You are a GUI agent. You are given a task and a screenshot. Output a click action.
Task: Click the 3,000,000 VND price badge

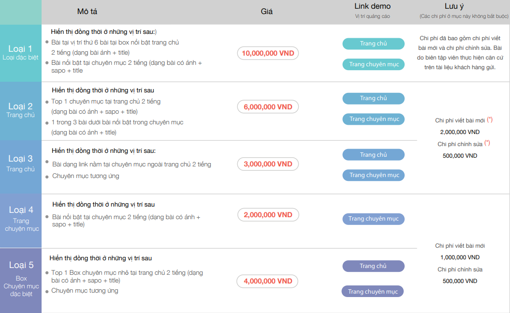click(x=268, y=164)
